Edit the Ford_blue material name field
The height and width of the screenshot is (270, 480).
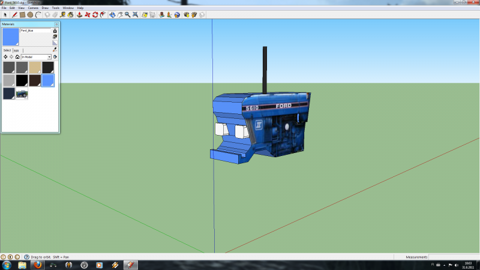coord(35,31)
